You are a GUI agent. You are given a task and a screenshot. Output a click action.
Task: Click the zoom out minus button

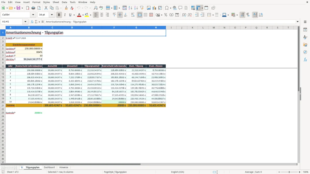point(279,172)
